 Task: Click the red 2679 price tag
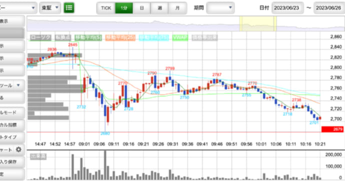tap(332, 129)
